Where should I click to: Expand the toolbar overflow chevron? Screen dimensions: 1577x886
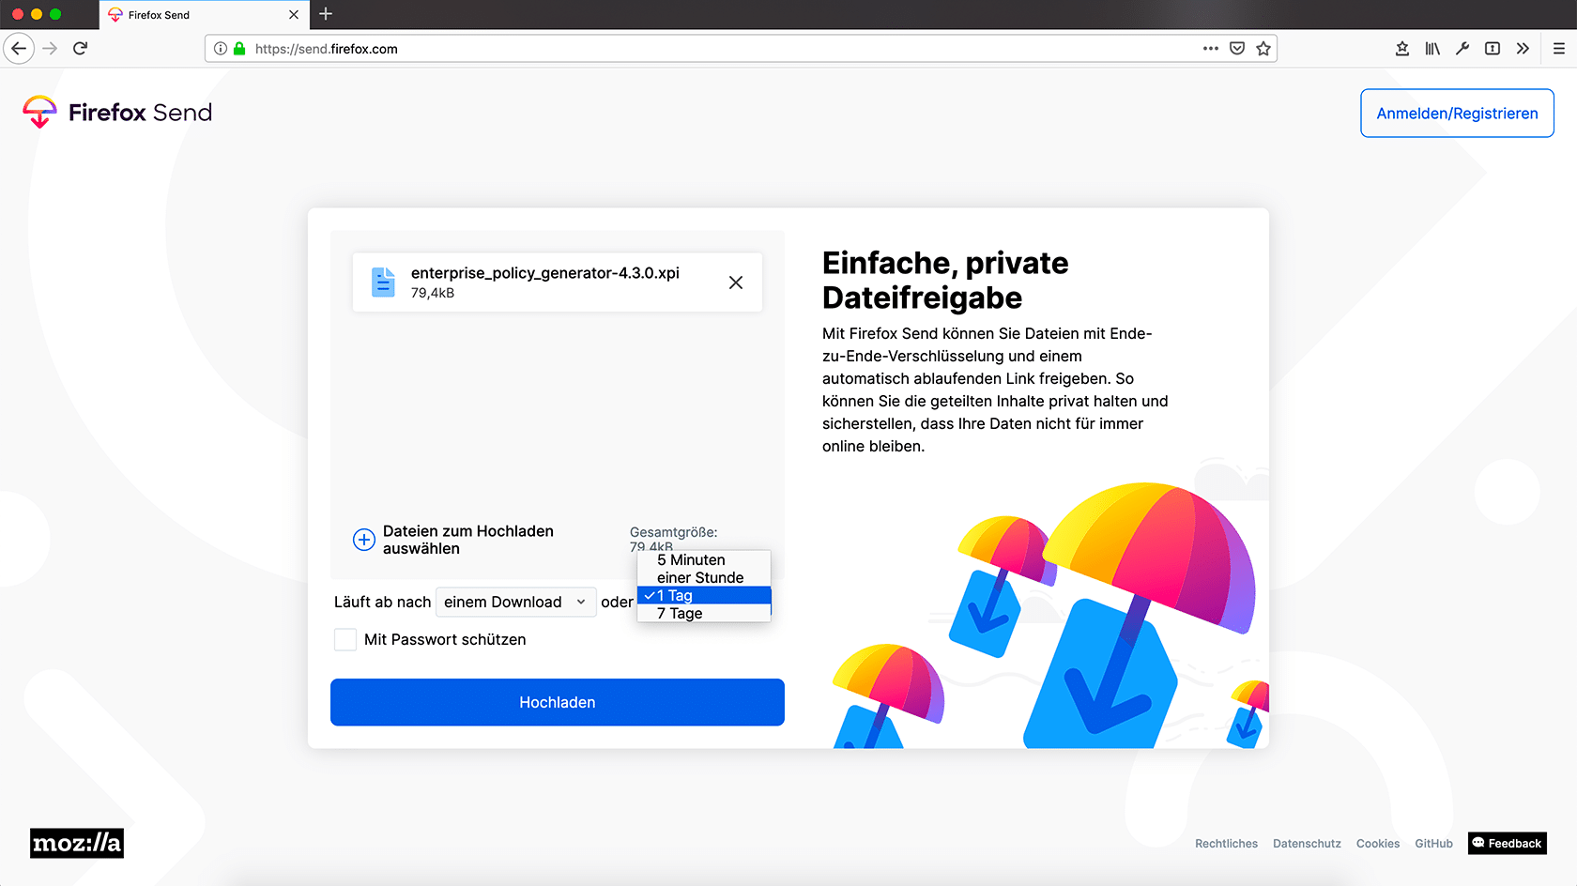(x=1523, y=49)
